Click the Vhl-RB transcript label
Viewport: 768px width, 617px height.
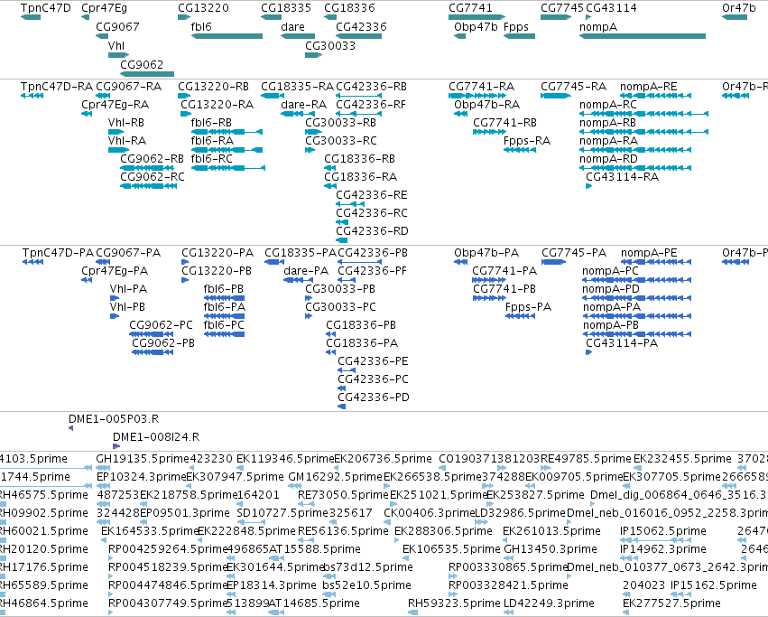coord(126,123)
